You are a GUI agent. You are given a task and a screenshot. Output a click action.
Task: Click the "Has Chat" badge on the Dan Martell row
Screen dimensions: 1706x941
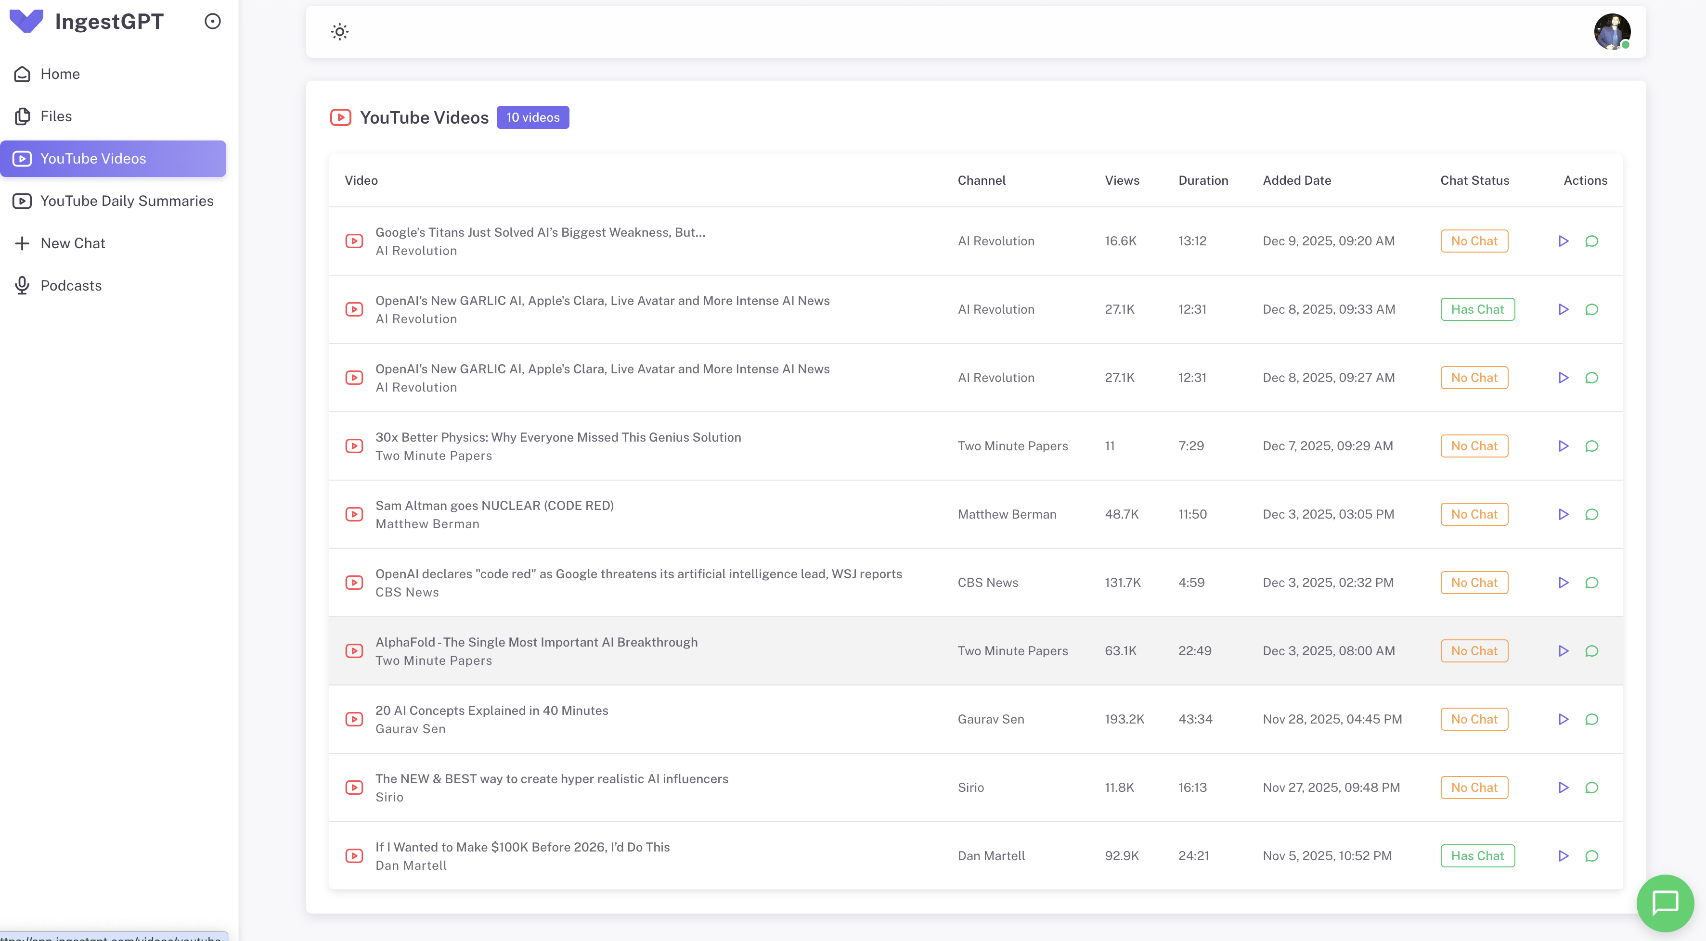(x=1478, y=855)
